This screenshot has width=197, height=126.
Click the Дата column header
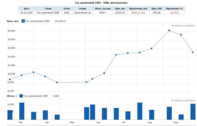coord(27,9)
